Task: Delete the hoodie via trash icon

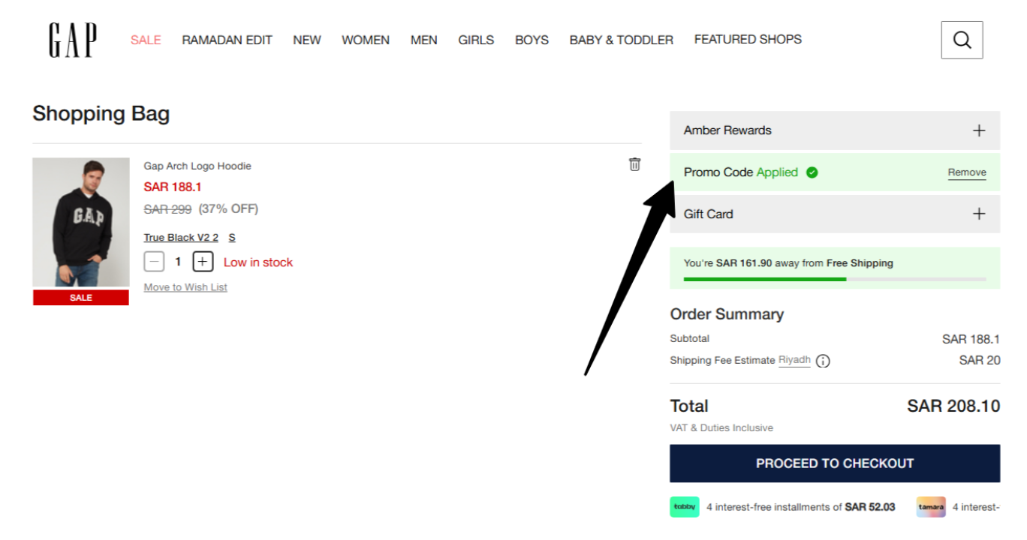Action: [634, 164]
